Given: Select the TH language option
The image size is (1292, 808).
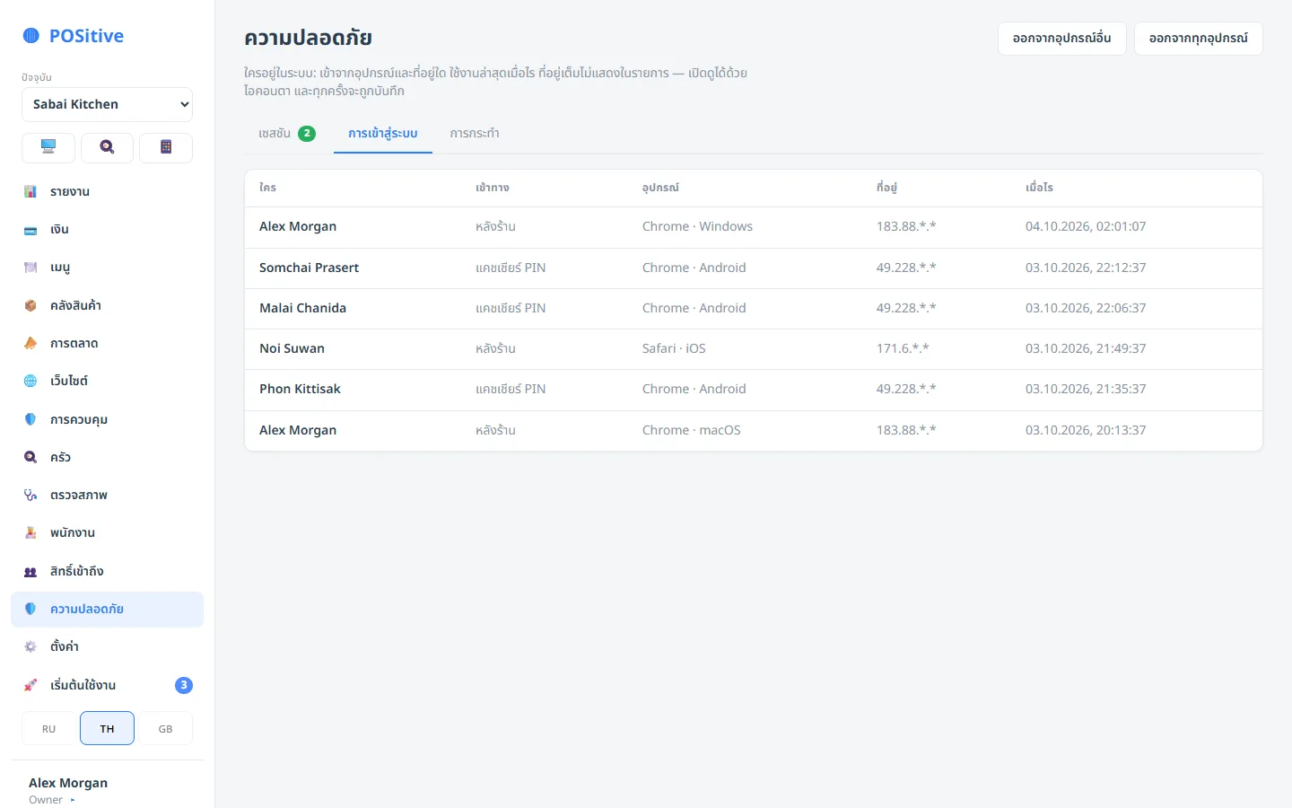Looking at the screenshot, I should [107, 728].
